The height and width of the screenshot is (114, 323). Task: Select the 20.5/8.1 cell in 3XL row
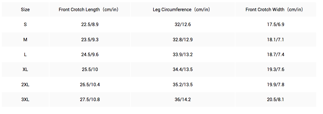(x=275, y=100)
